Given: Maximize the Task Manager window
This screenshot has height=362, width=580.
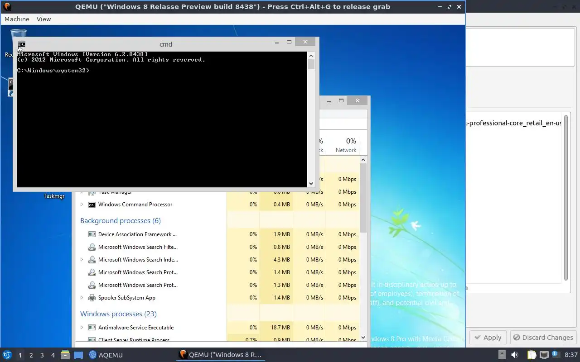Looking at the screenshot, I should (341, 101).
